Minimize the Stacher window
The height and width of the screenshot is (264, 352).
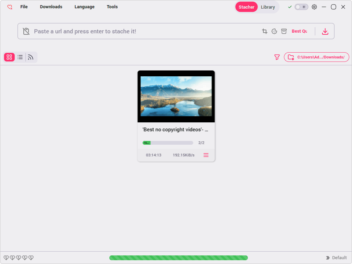pyautogui.click(x=324, y=7)
